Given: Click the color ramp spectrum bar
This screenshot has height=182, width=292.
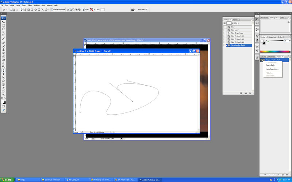Looking at the screenshot, I should tap(275, 52).
